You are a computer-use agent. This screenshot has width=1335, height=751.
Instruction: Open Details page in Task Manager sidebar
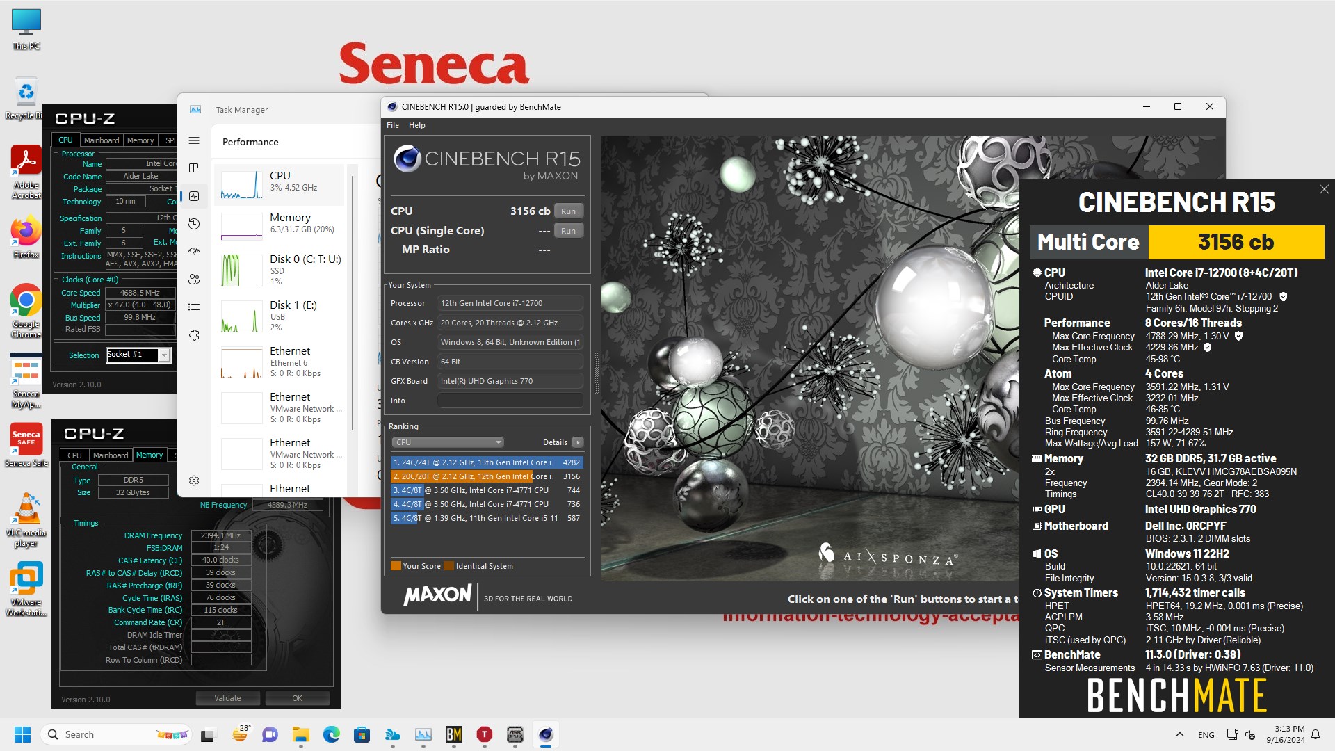tap(194, 307)
